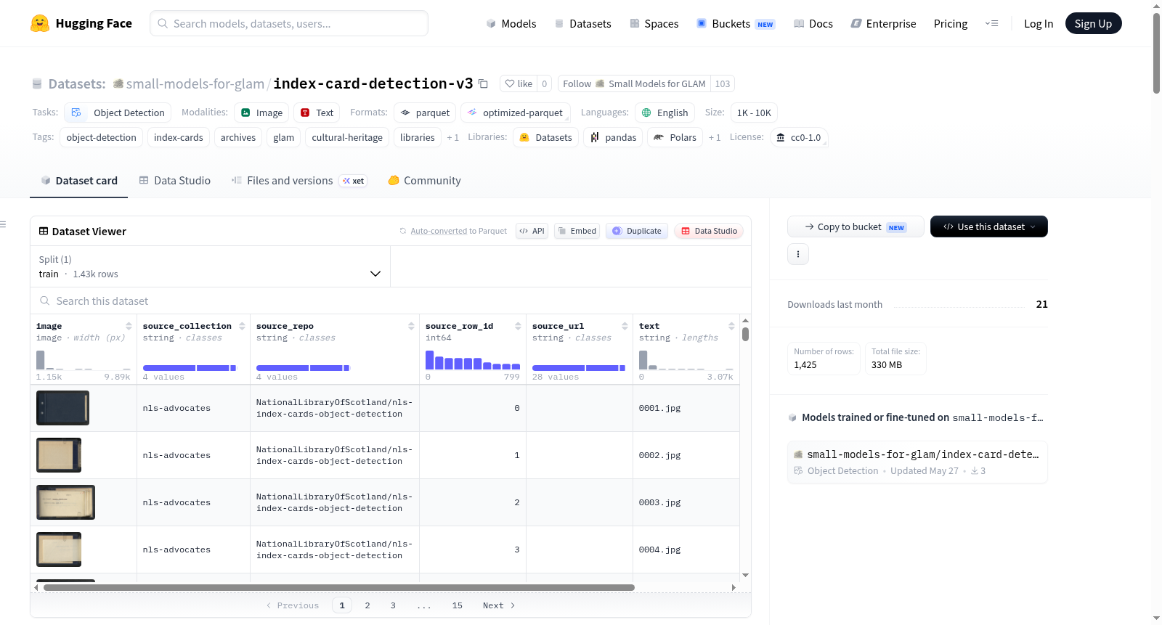
Task: Click the source_row_id histogram bars
Action: (473, 360)
